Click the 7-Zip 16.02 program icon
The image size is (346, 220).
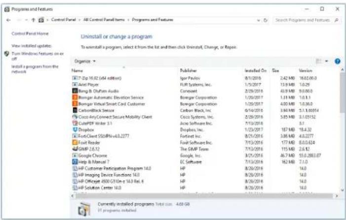tap(75, 78)
